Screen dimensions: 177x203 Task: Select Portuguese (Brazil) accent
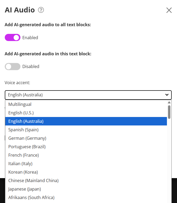click(27, 147)
